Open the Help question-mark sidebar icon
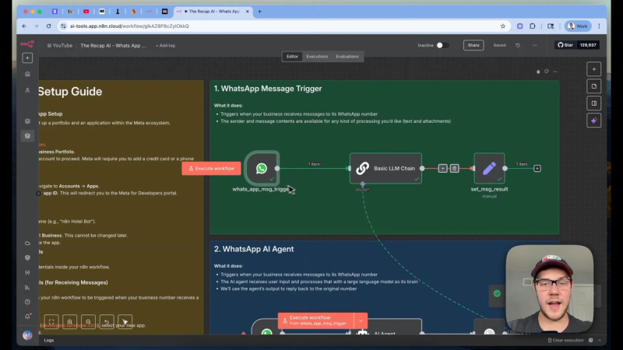This screenshot has width=623, height=350. pyautogui.click(x=27, y=302)
